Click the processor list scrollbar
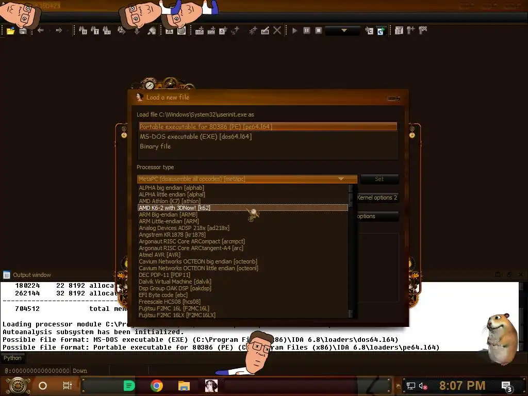Screen dimensions: 528x396 pyautogui.click(x=351, y=251)
